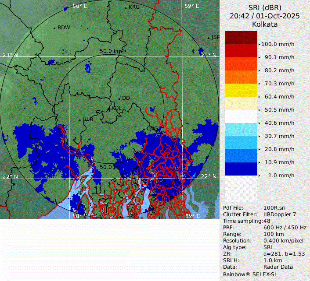Viewport: 310px width, 281px height.
Task: Click the 23° N latitude label on left
Action: coord(10,55)
